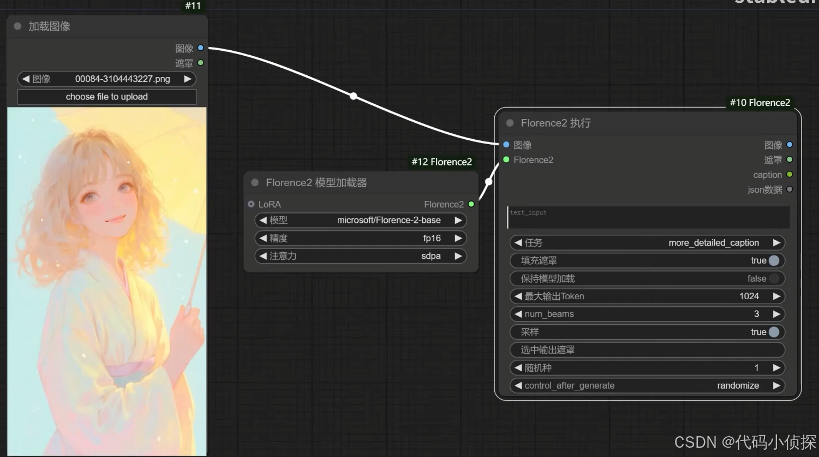Increase 随机种 value
Screen dimensions: 819x457
pyautogui.click(x=776, y=367)
